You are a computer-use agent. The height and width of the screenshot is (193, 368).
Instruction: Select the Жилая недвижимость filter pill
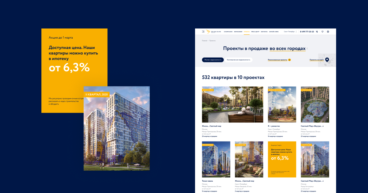(213, 60)
